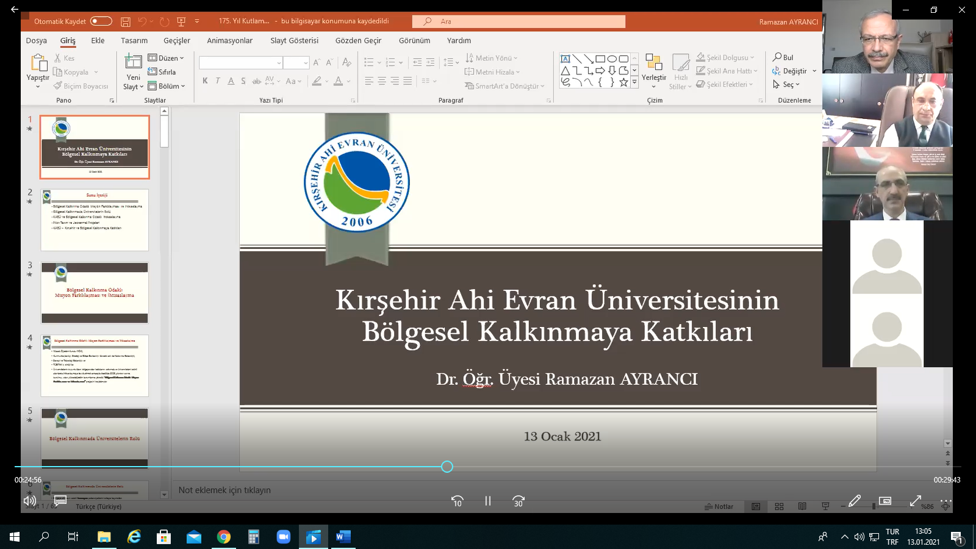
Task: Switch to the Animasyonlar tab
Action: tap(229, 40)
